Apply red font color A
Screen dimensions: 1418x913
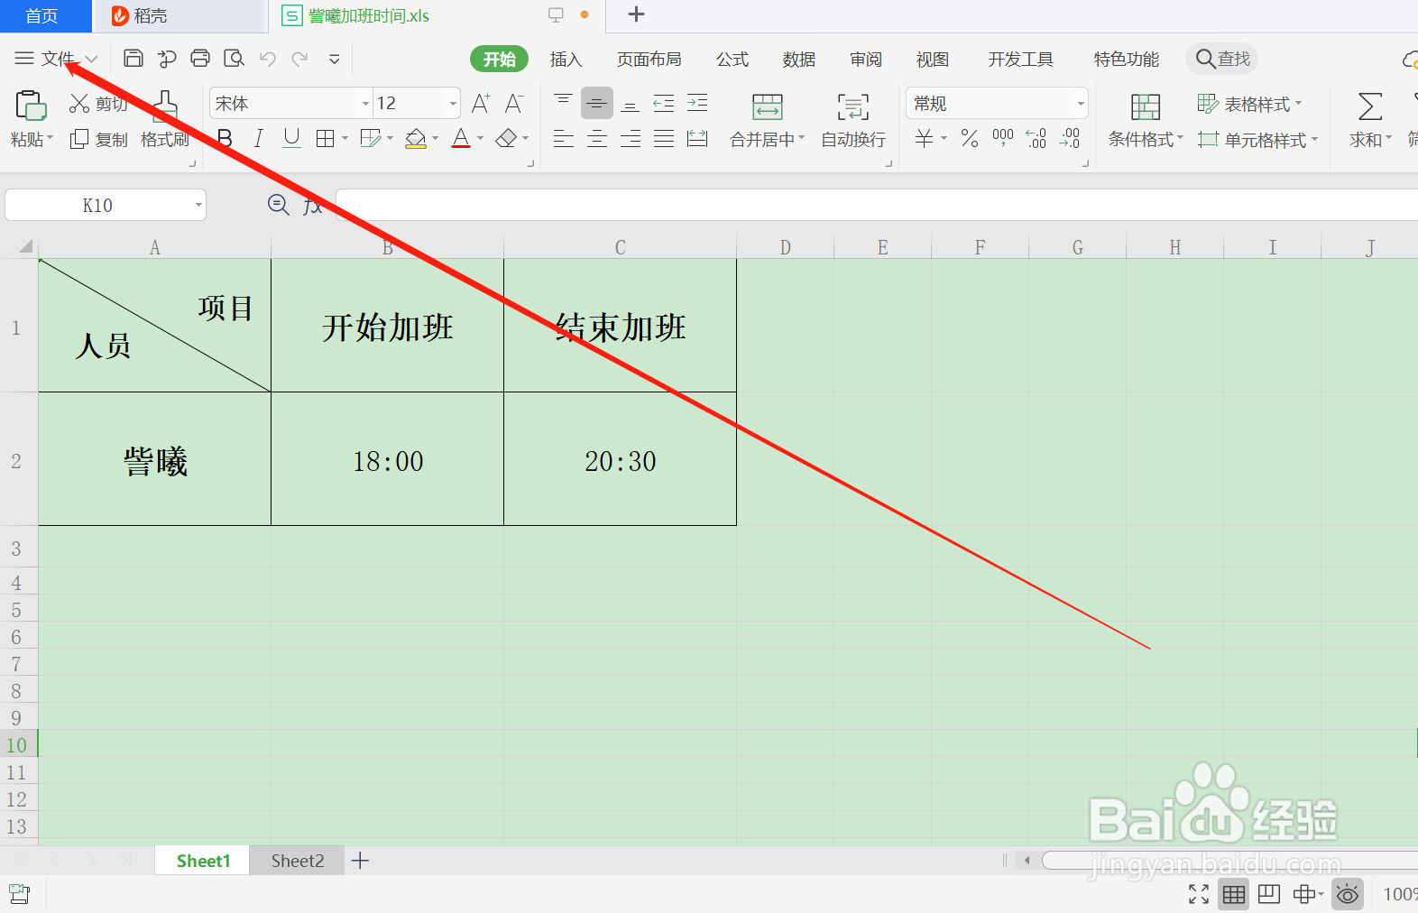click(x=461, y=138)
